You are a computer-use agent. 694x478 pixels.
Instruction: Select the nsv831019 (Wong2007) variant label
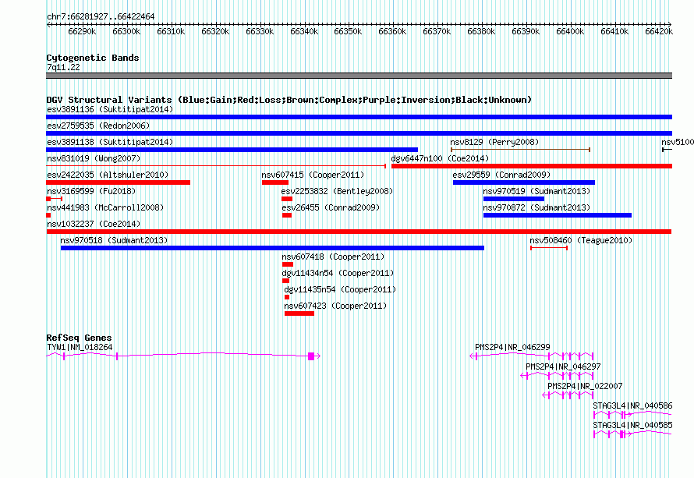click(x=94, y=158)
